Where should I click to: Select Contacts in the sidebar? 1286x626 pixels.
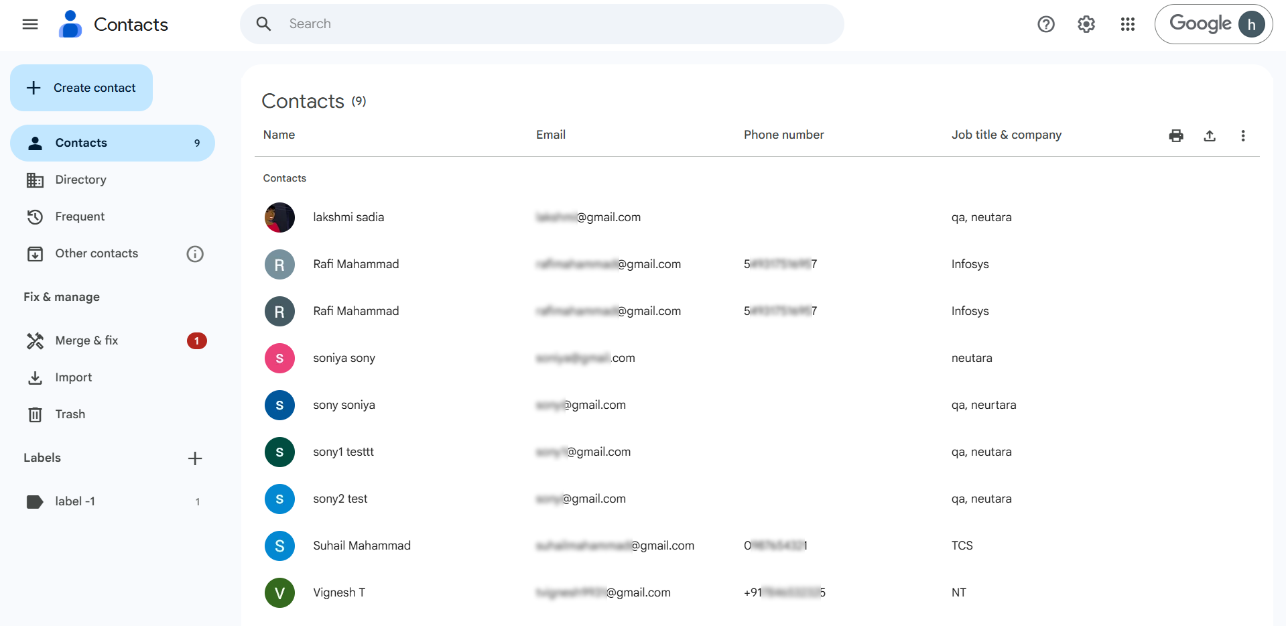click(x=113, y=143)
